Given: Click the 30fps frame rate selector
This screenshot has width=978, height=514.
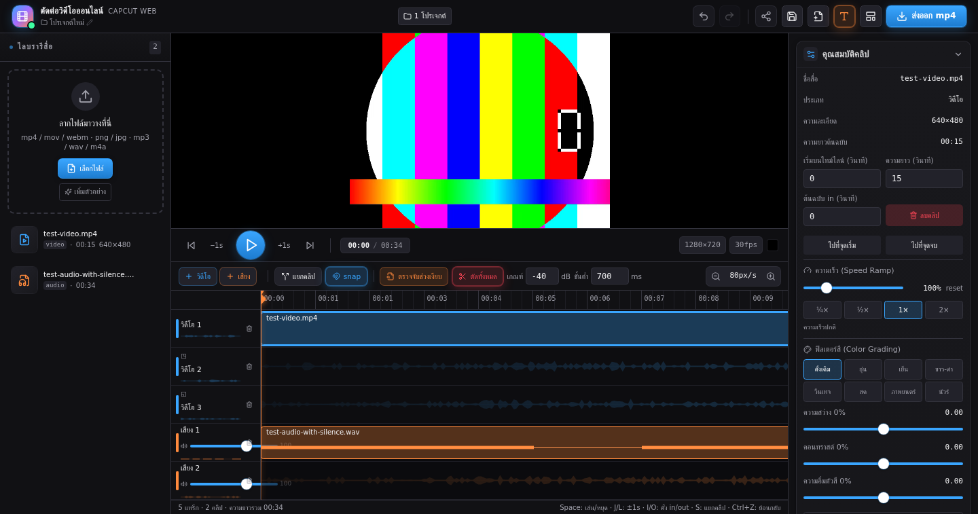Looking at the screenshot, I should (746, 245).
